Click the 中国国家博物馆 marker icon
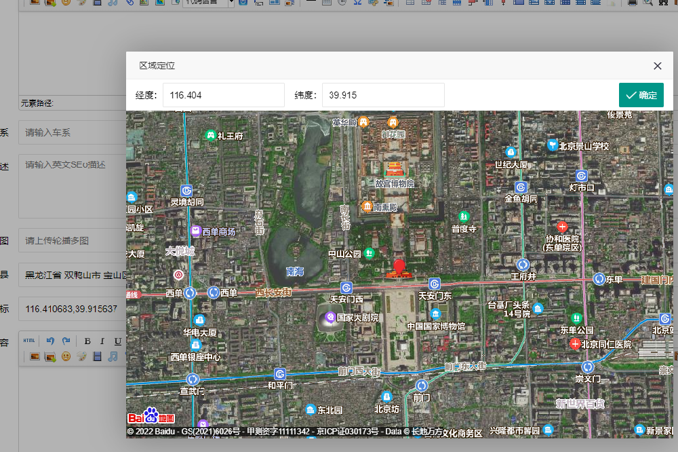 coord(435,314)
